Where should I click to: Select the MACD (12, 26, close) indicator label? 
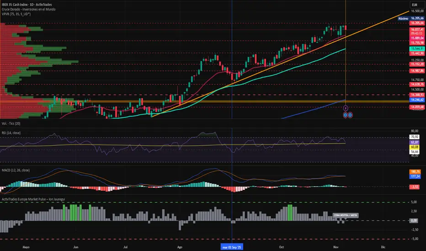[x=16, y=170]
